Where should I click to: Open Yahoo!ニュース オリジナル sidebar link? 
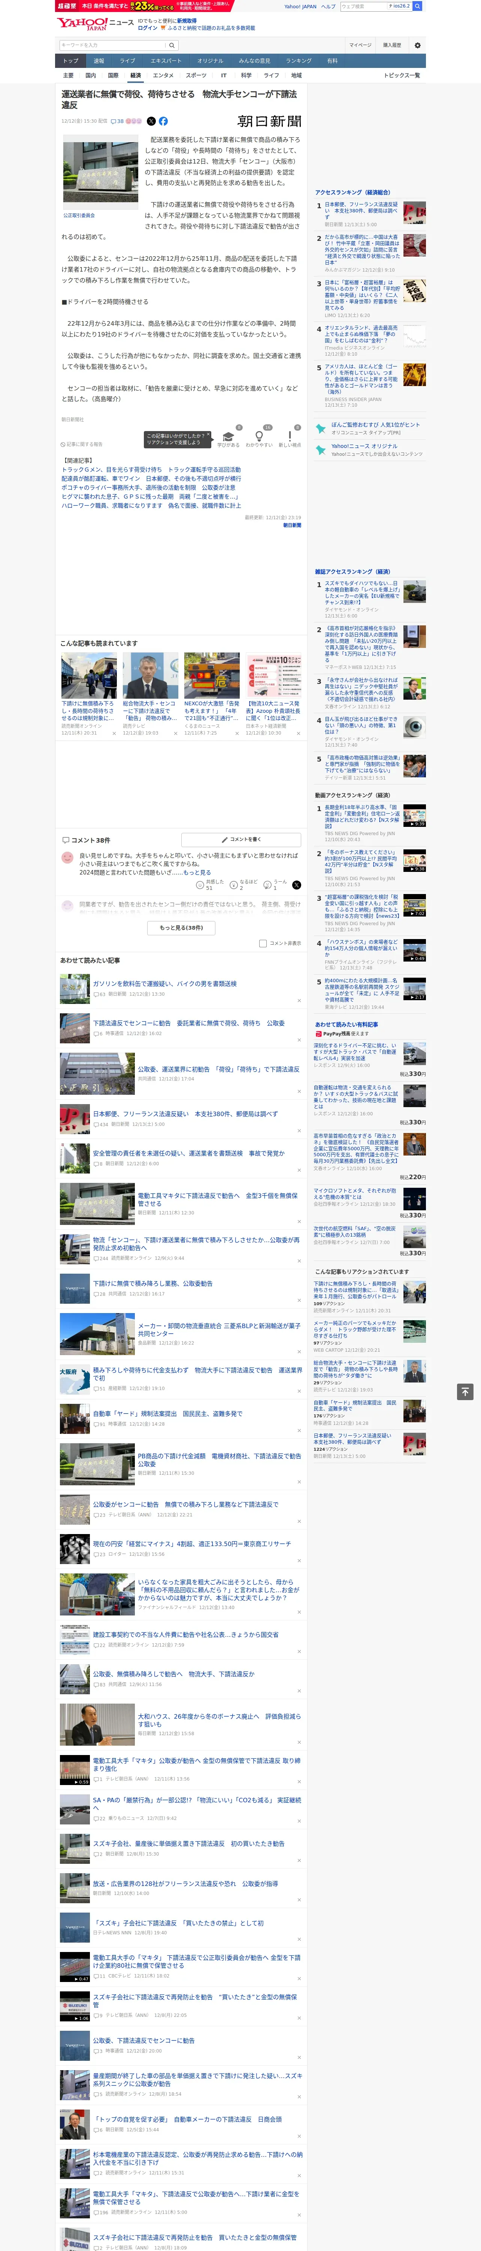364,446
